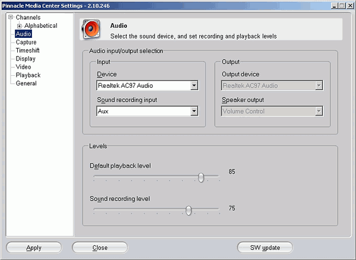This screenshot has height=260, width=356.
Task: Open the Playback settings page
Action: (x=28, y=75)
